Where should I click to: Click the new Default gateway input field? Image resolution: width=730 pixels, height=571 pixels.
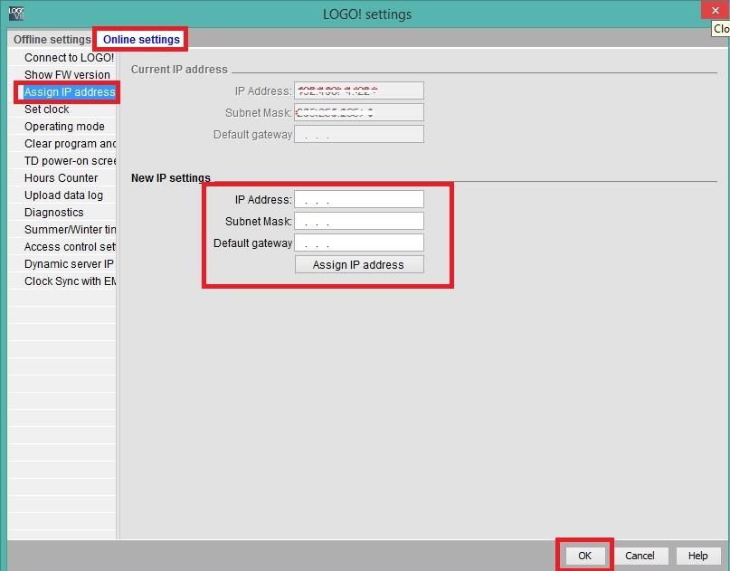(359, 243)
